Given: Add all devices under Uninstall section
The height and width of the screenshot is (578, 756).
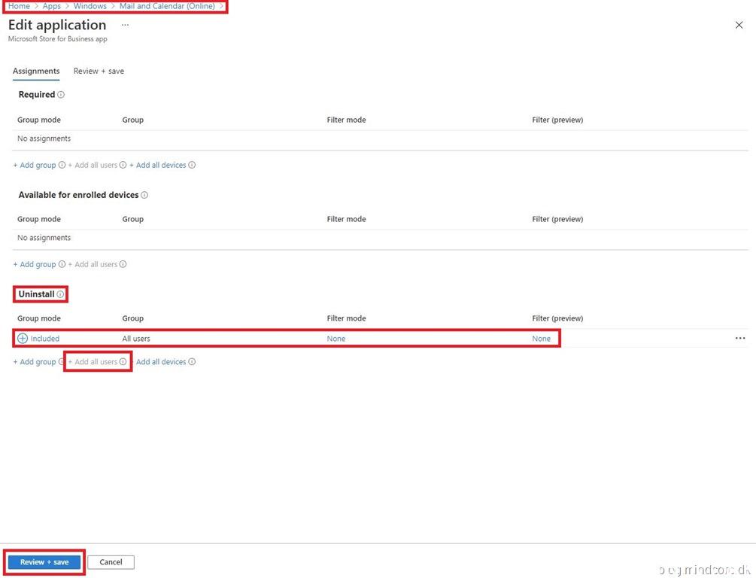Looking at the screenshot, I should pyautogui.click(x=160, y=362).
